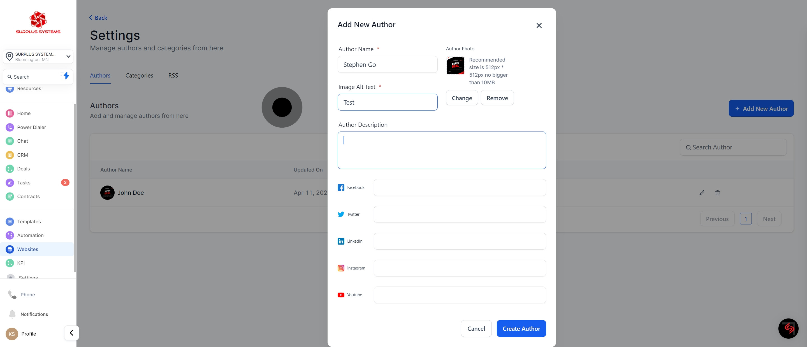
Task: Expand the Surplus Systems location dropdown
Action: tap(68, 57)
